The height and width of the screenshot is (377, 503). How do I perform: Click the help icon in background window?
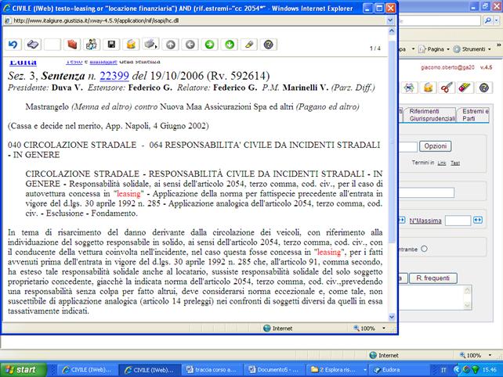coord(483,88)
